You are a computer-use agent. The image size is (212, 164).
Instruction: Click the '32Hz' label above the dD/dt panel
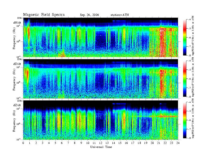[x=20, y=59]
